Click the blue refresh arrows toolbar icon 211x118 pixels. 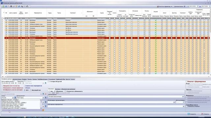[x=19, y=7]
